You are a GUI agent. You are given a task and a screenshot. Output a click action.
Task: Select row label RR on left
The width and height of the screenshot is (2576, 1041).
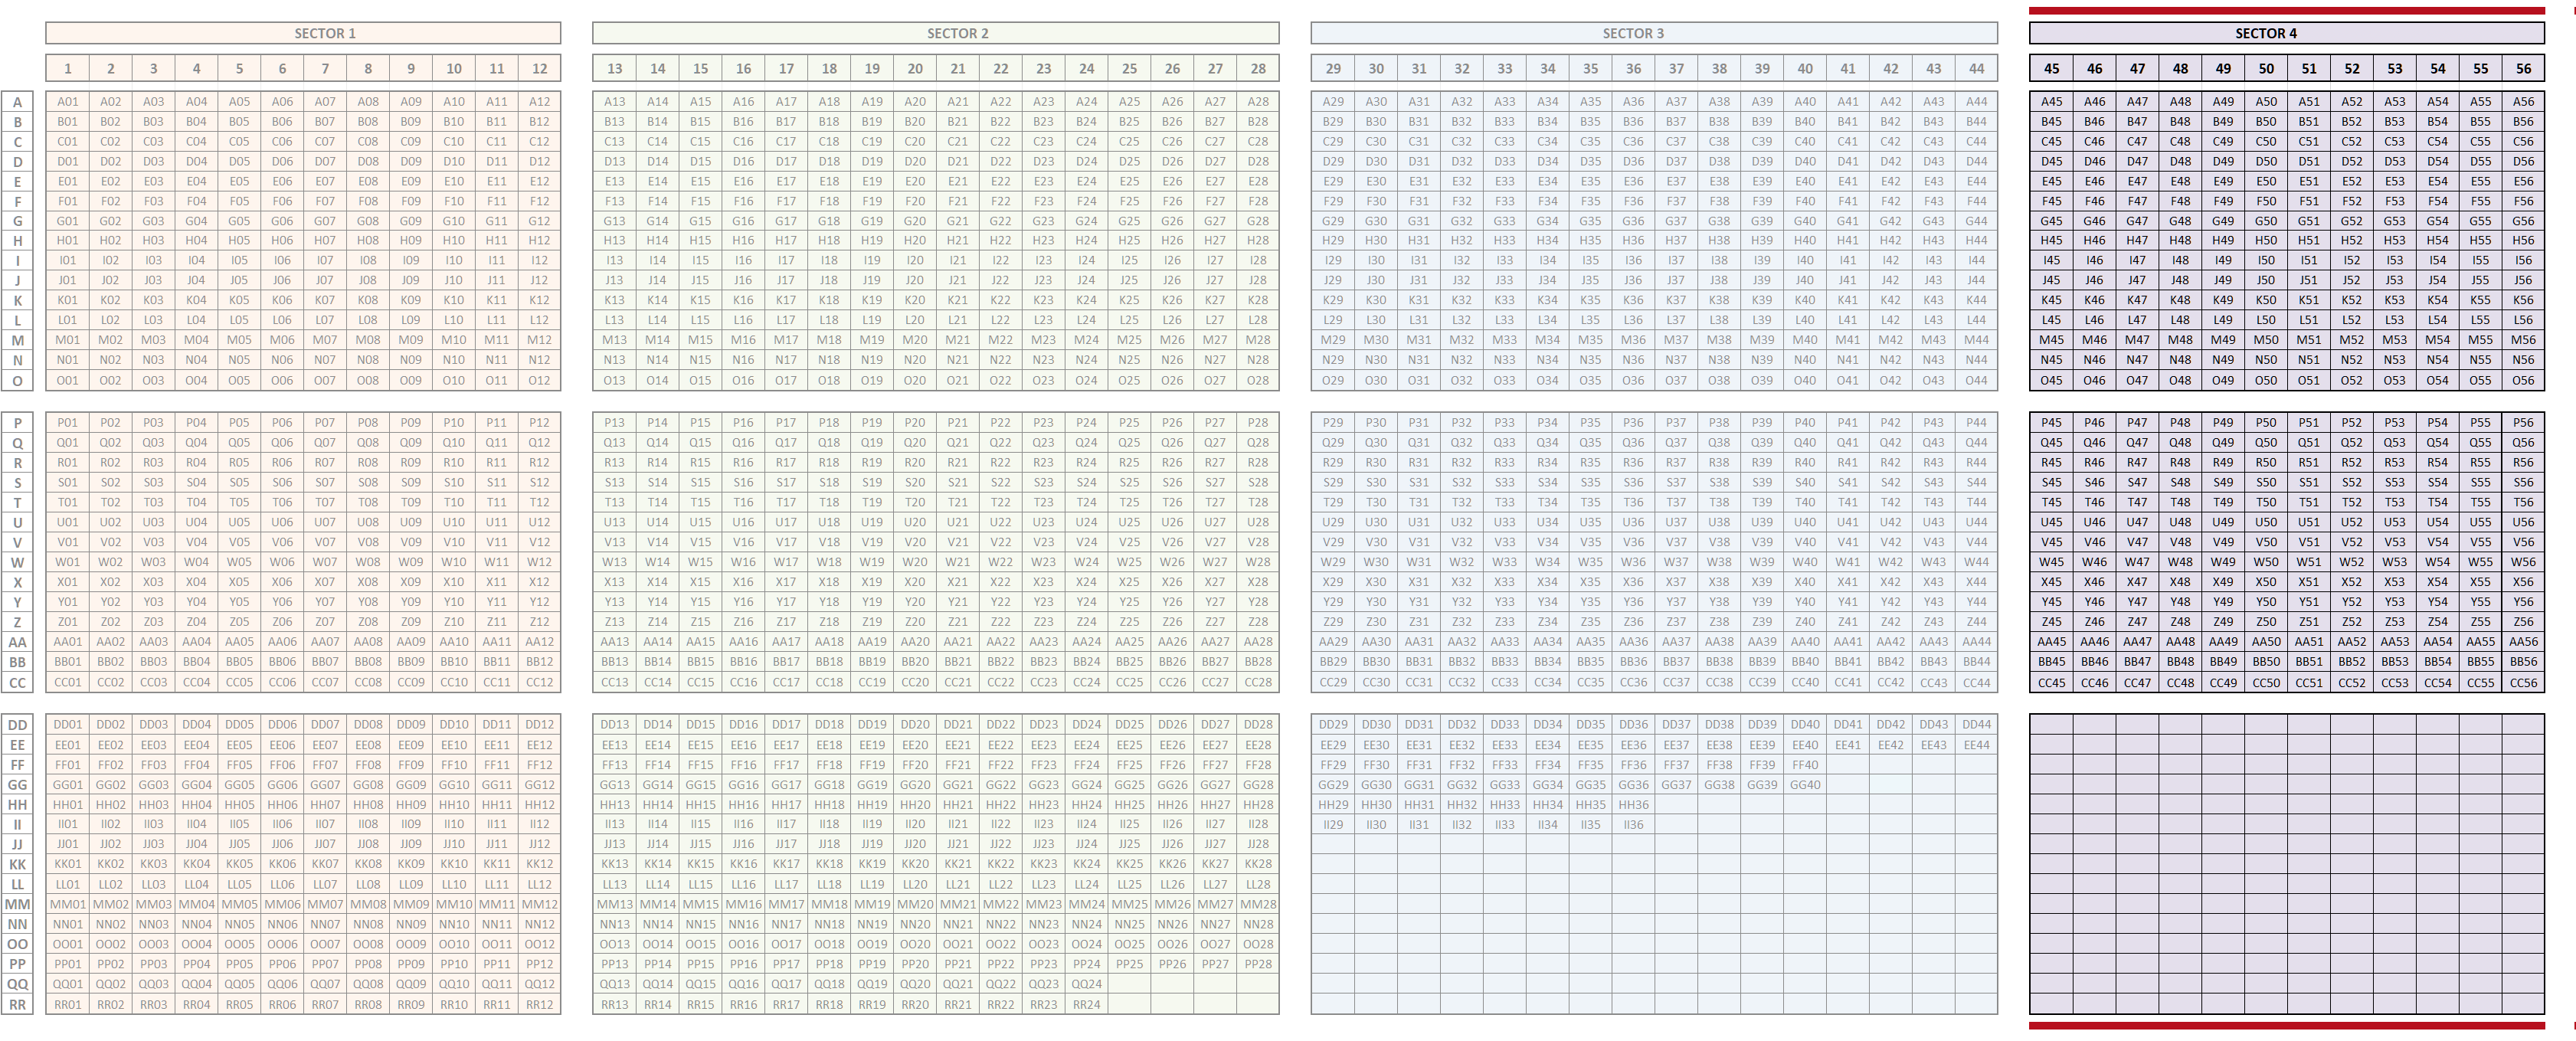tap(17, 1004)
